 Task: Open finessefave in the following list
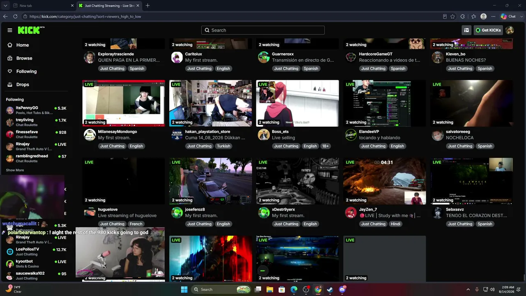pos(36,134)
